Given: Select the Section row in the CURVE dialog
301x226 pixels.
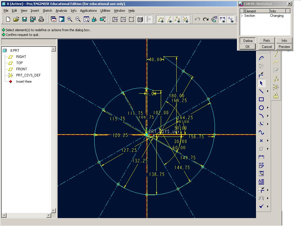Looking at the screenshot, I should point(265,16).
